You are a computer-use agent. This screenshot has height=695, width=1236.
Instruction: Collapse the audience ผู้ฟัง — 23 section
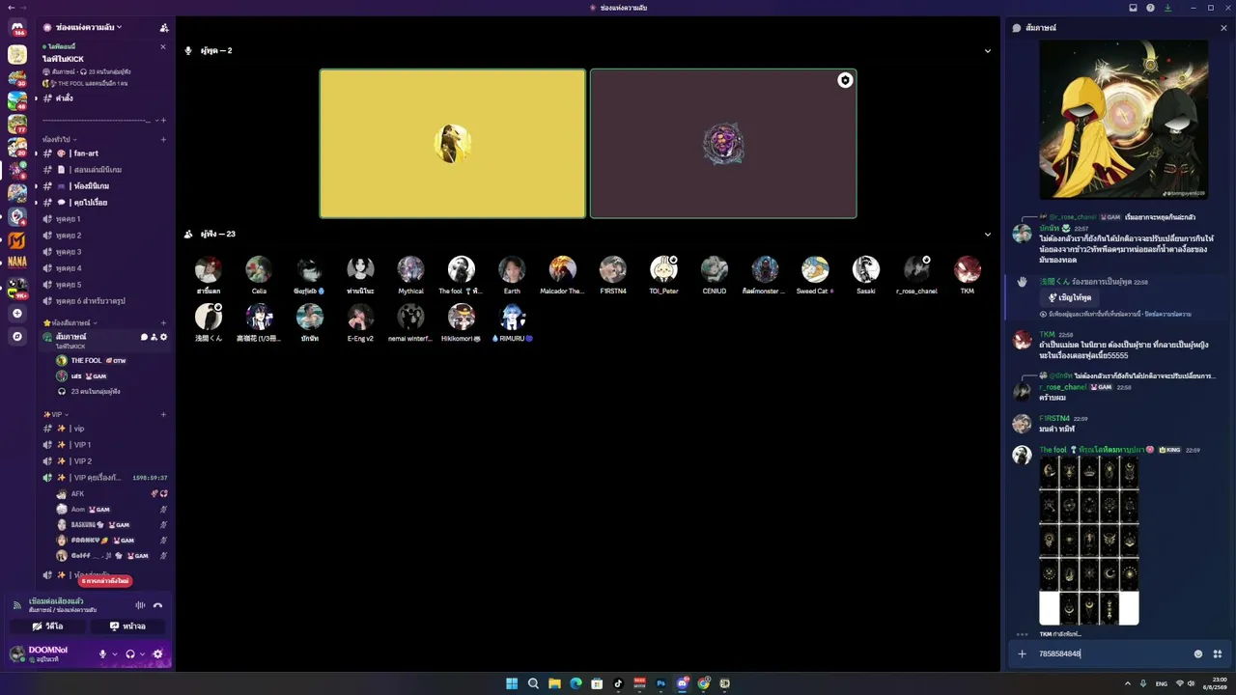pos(987,234)
